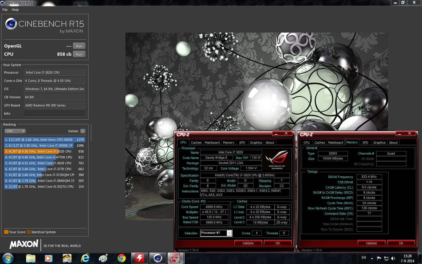Click Validate in right CPU-Z window

tap(371, 243)
